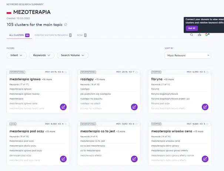Open editor for mezoterapia igłowa cluster
The height and width of the screenshot is (171, 224).
click(x=63, y=107)
